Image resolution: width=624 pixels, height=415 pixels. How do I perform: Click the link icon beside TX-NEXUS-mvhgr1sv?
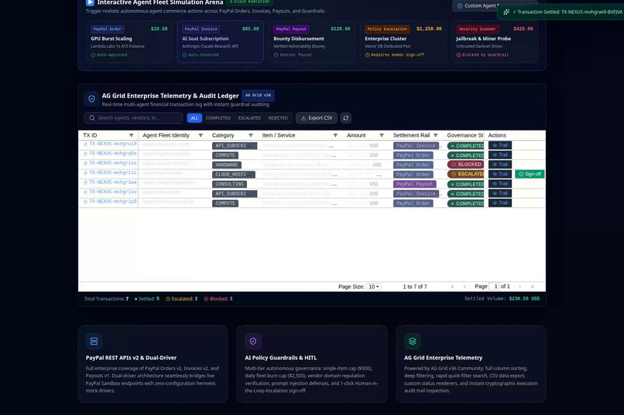[x=86, y=192]
